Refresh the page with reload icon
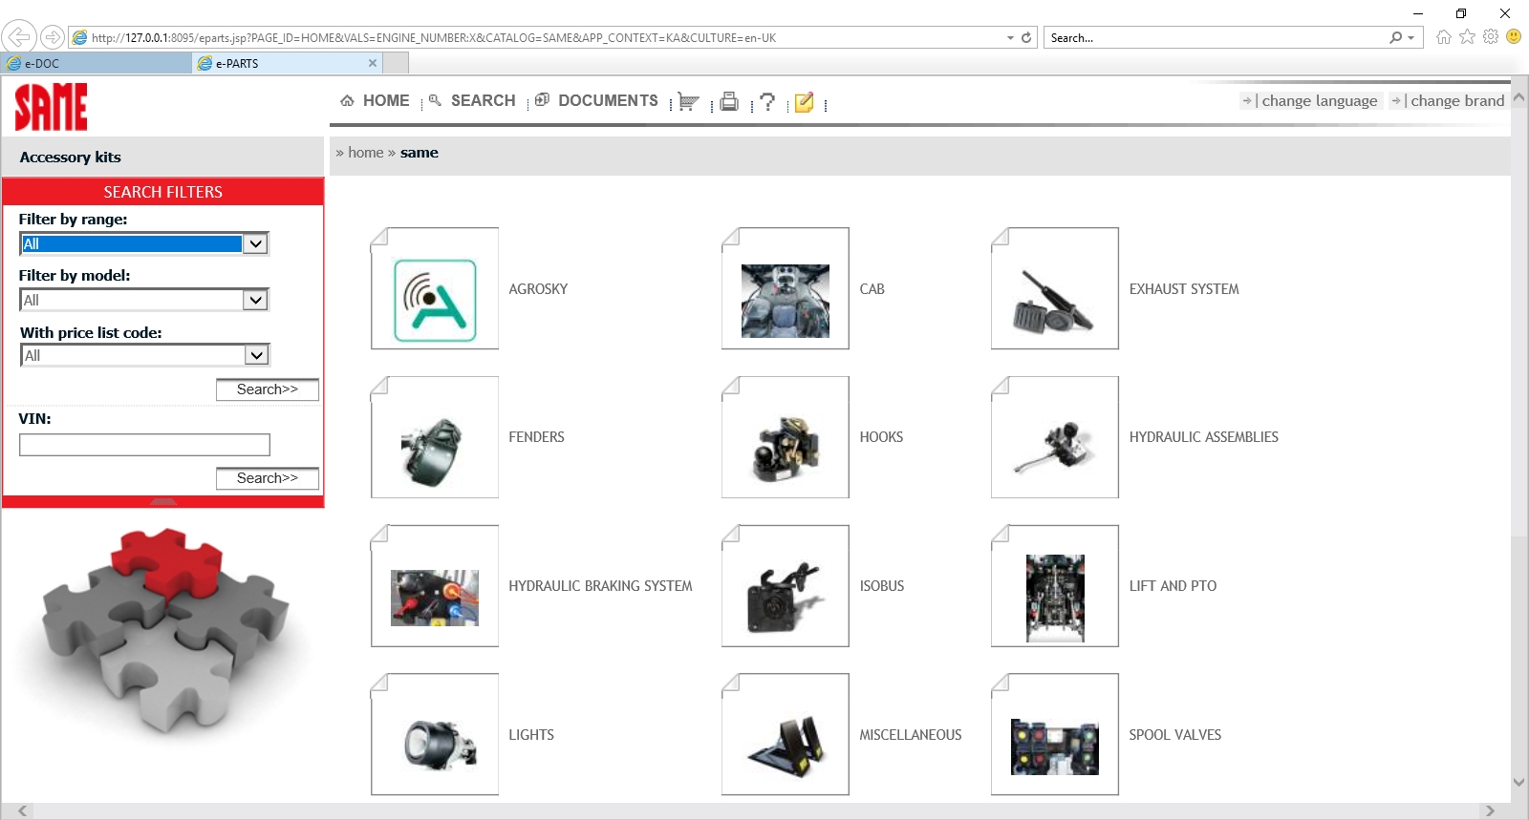This screenshot has width=1529, height=820. tap(1026, 38)
